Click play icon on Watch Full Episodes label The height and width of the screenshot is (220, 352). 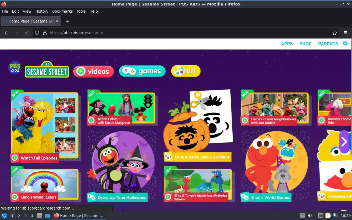click(x=15, y=158)
